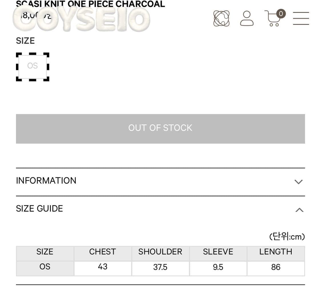321x303 pixels.
Task: Click the SHOULDER column header
Action: click(x=160, y=252)
